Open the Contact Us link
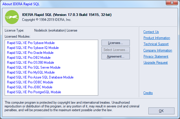The width and height of the screenshot is (180, 119). pyautogui.click(x=151, y=32)
